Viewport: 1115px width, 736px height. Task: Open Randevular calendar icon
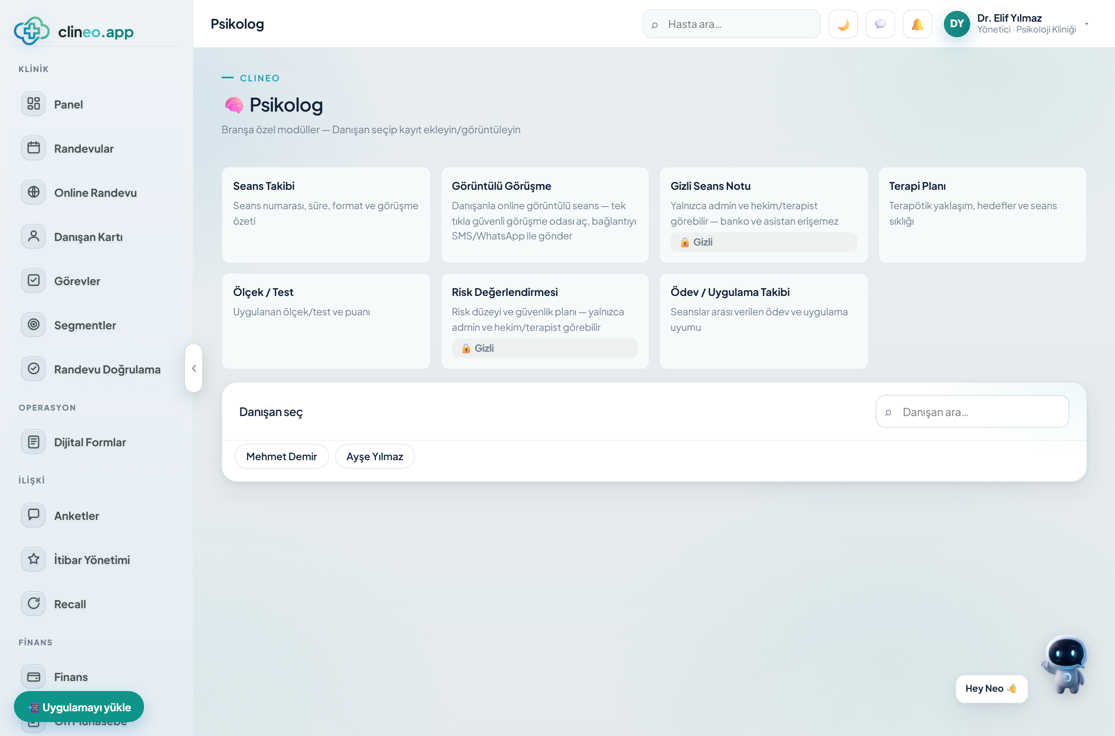33,148
